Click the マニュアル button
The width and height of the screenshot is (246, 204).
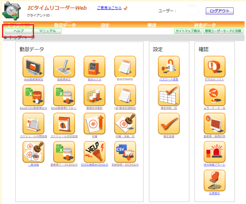(x=48, y=31)
